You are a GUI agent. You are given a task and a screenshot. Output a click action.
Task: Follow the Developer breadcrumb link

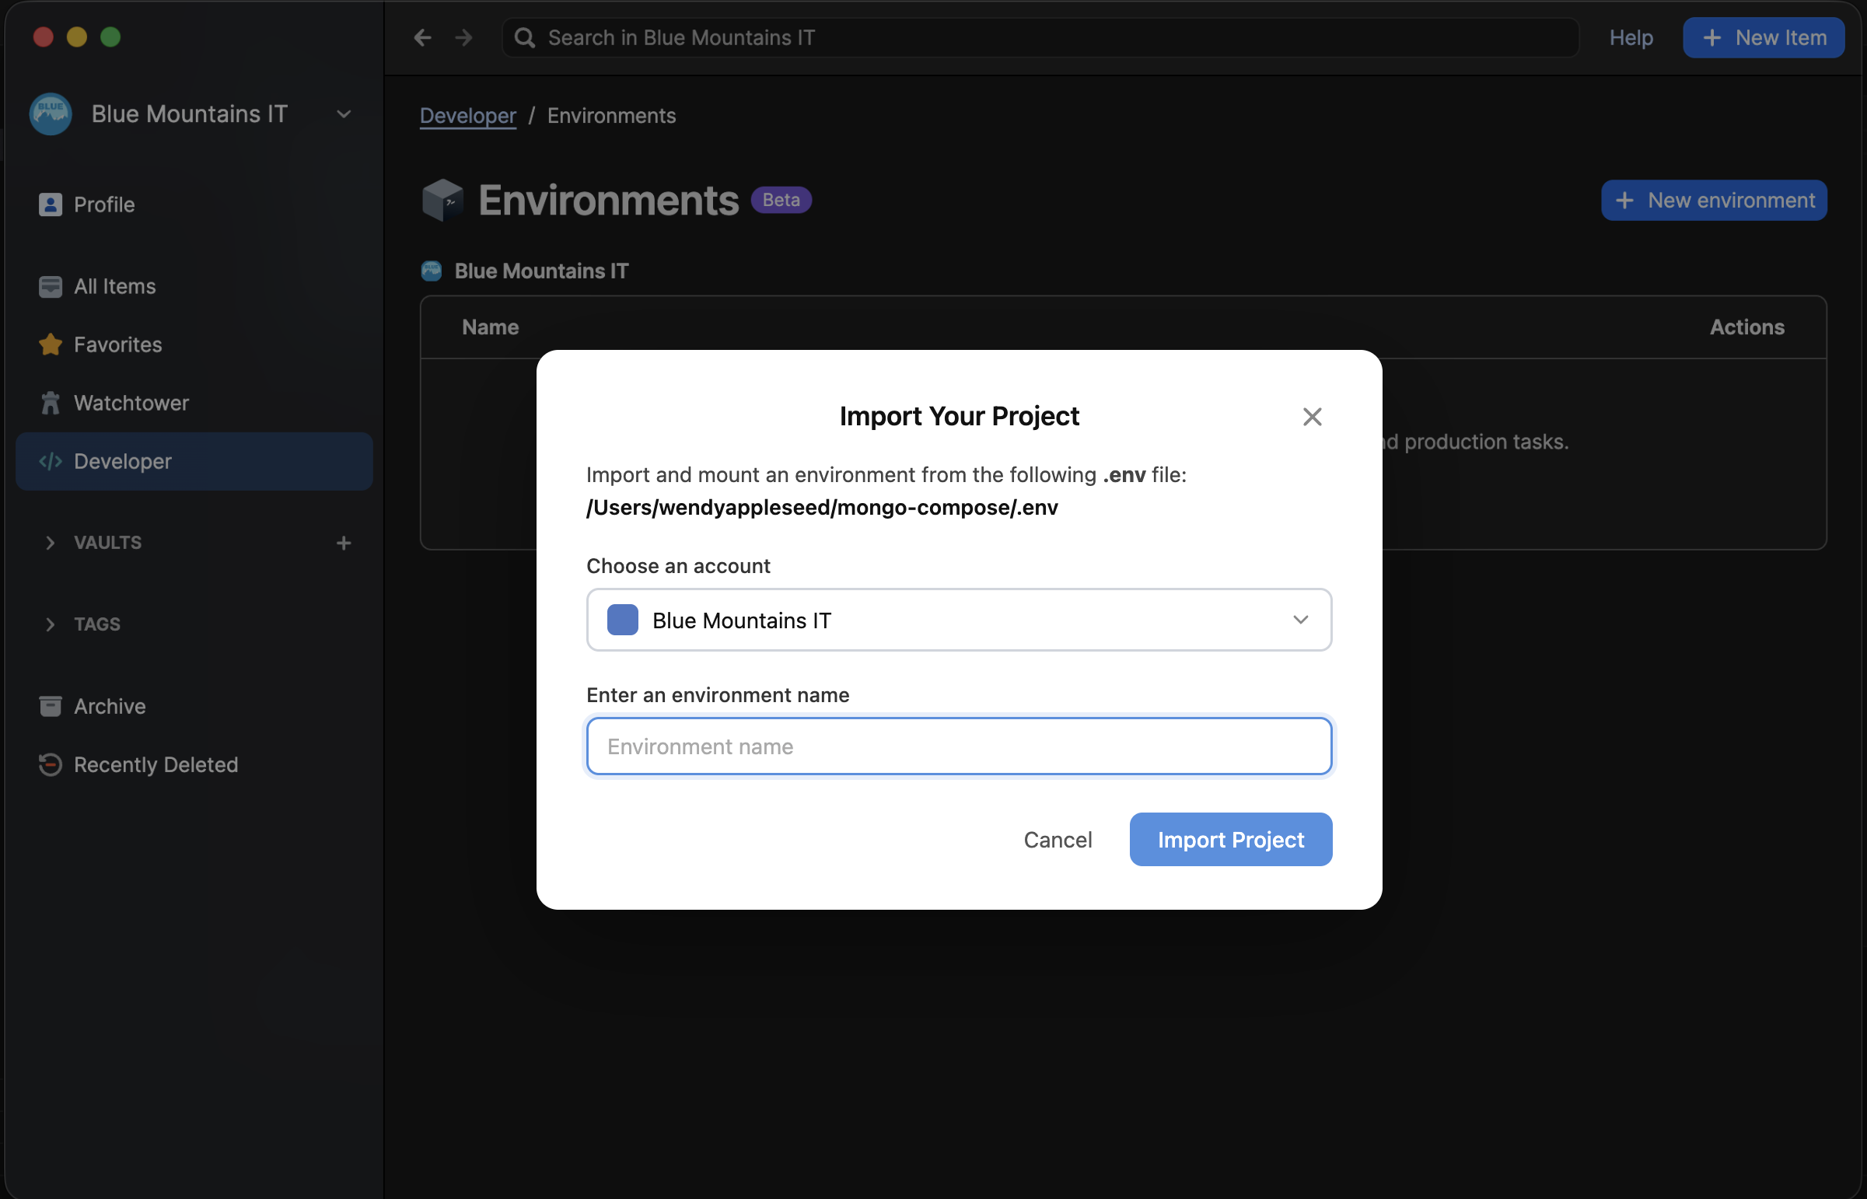tap(467, 115)
